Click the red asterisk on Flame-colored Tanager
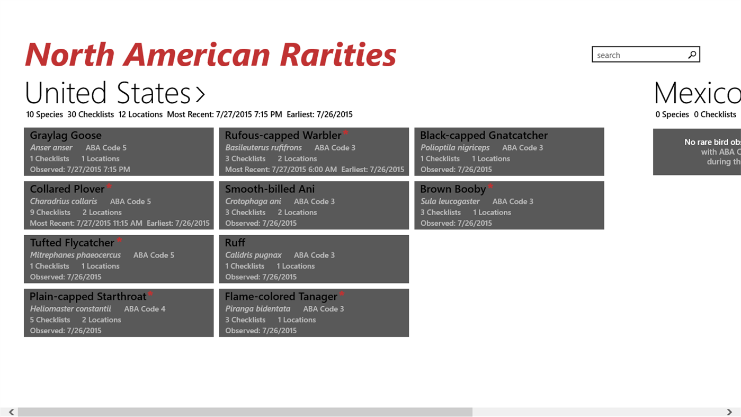This screenshot has height=417, width=741. pos(342,293)
